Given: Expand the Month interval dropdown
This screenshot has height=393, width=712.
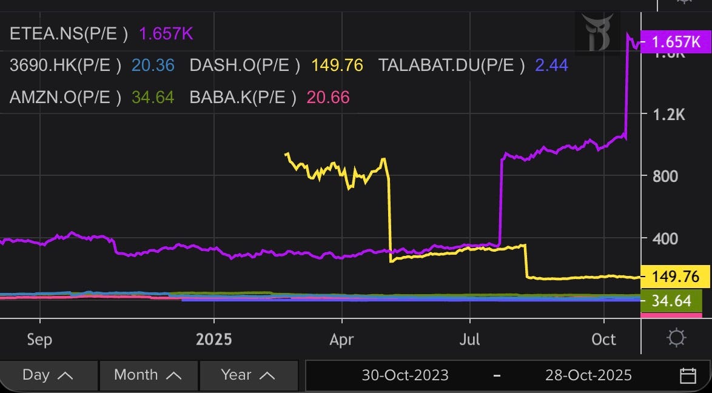Looking at the screenshot, I should pos(149,375).
